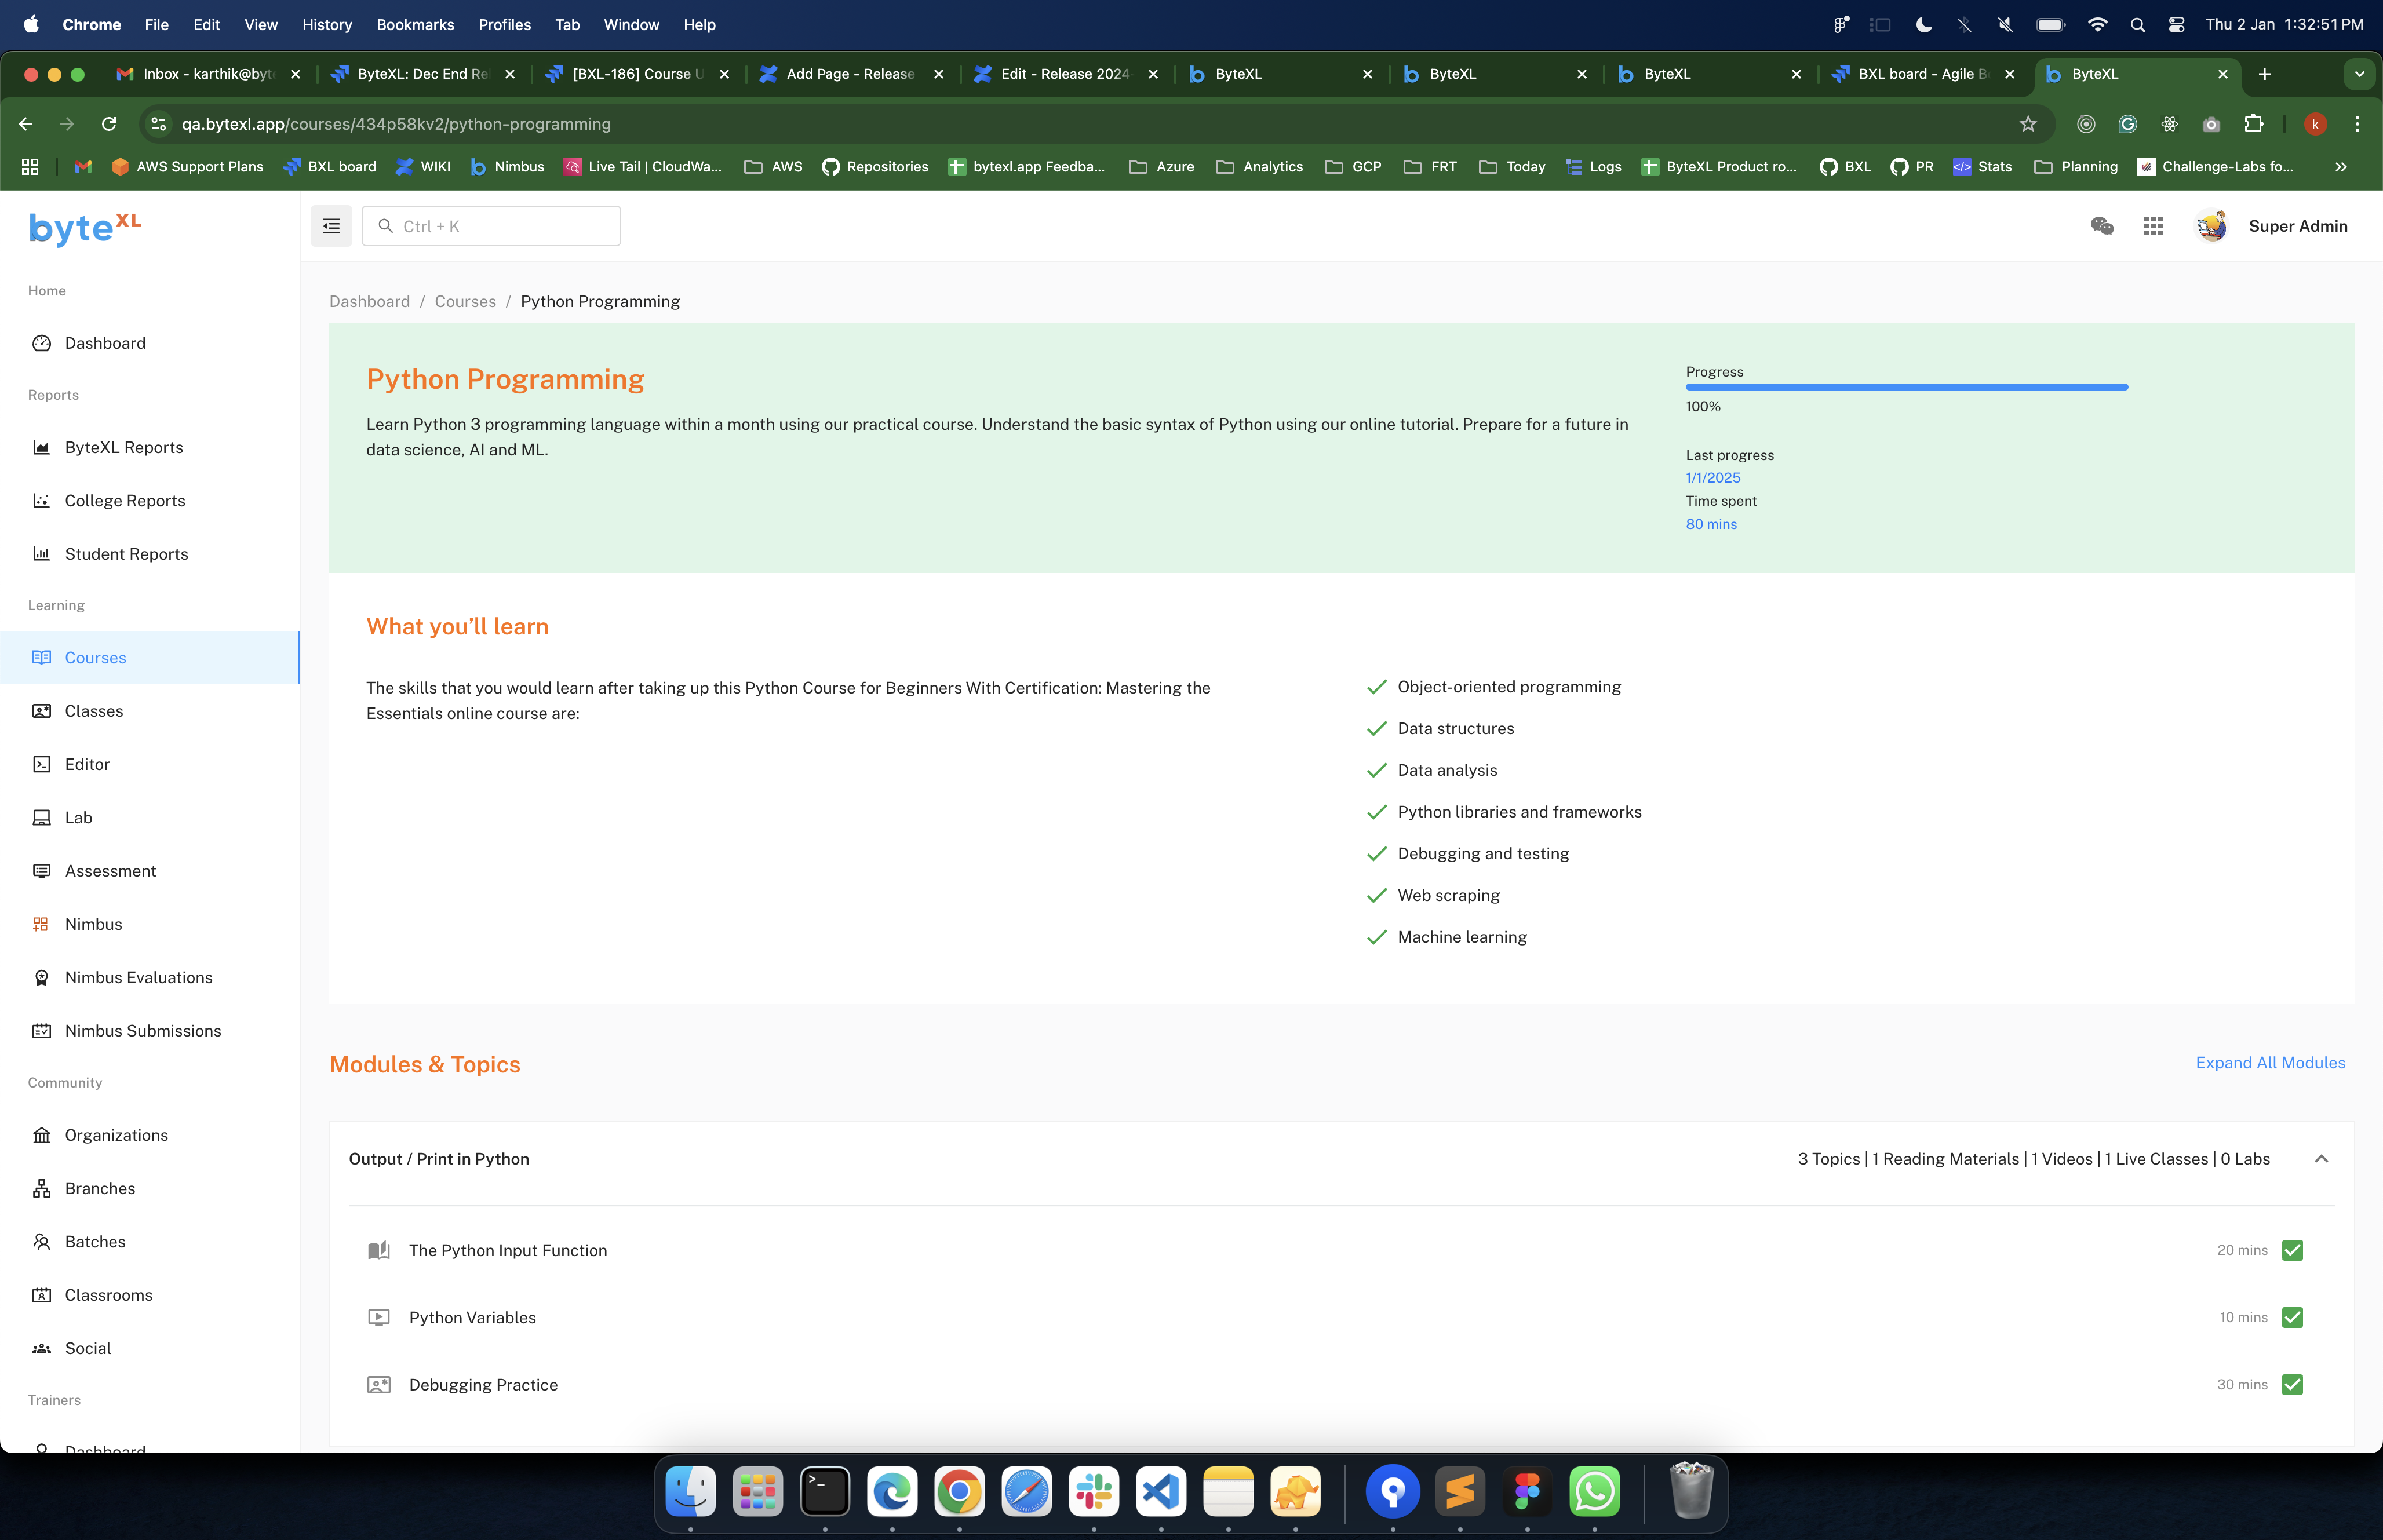Go to Courses breadcrumb link

[465, 301]
